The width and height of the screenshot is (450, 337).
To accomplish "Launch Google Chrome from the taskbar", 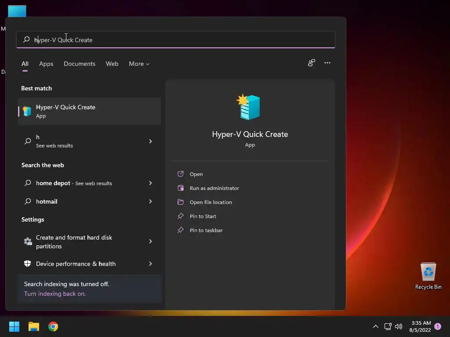I will [53, 326].
